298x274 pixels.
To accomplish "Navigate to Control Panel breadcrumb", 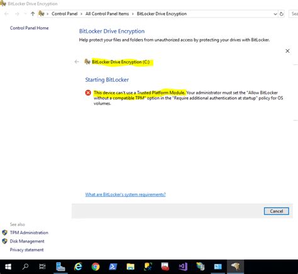I will pyautogui.click(x=65, y=14).
